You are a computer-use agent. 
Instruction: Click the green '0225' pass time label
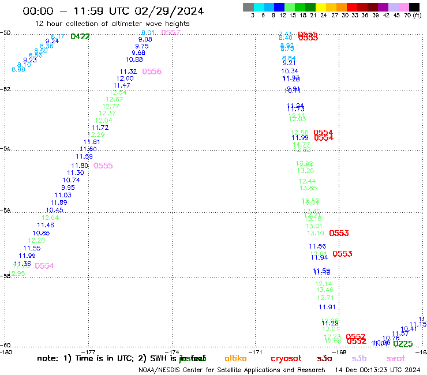(x=403, y=344)
